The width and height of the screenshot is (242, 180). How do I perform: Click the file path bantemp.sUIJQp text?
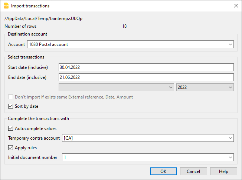(43, 19)
